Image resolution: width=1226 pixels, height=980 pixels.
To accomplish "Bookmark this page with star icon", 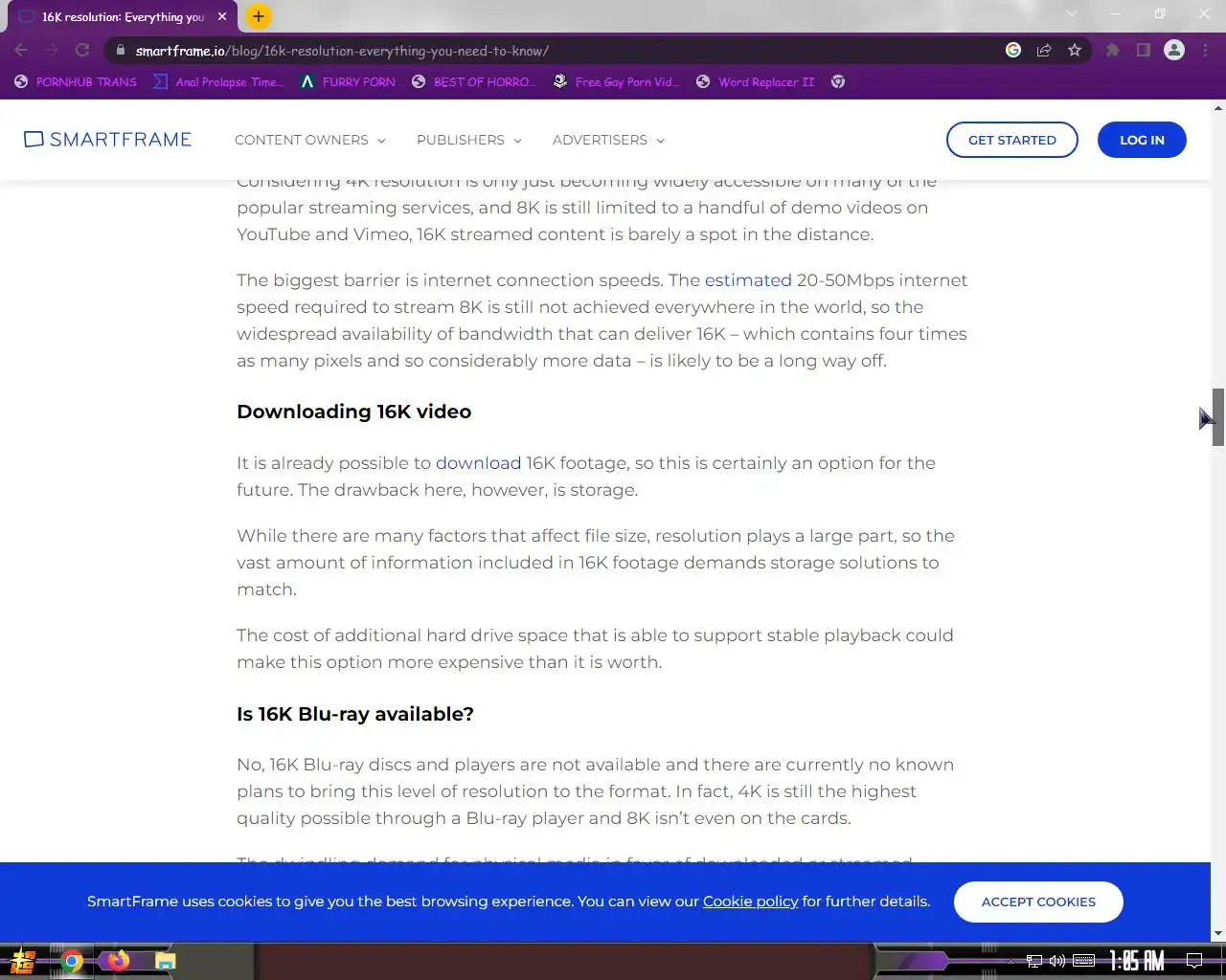I will (x=1075, y=50).
